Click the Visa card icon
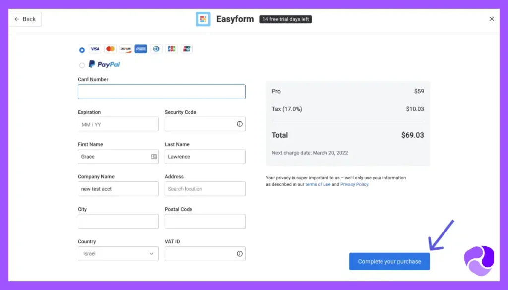508x290 pixels. (x=95, y=49)
